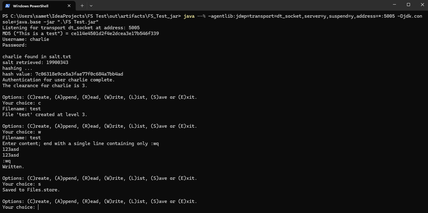Click the MD5 test output line
Screen dimensions: 428x213
coord(80,34)
